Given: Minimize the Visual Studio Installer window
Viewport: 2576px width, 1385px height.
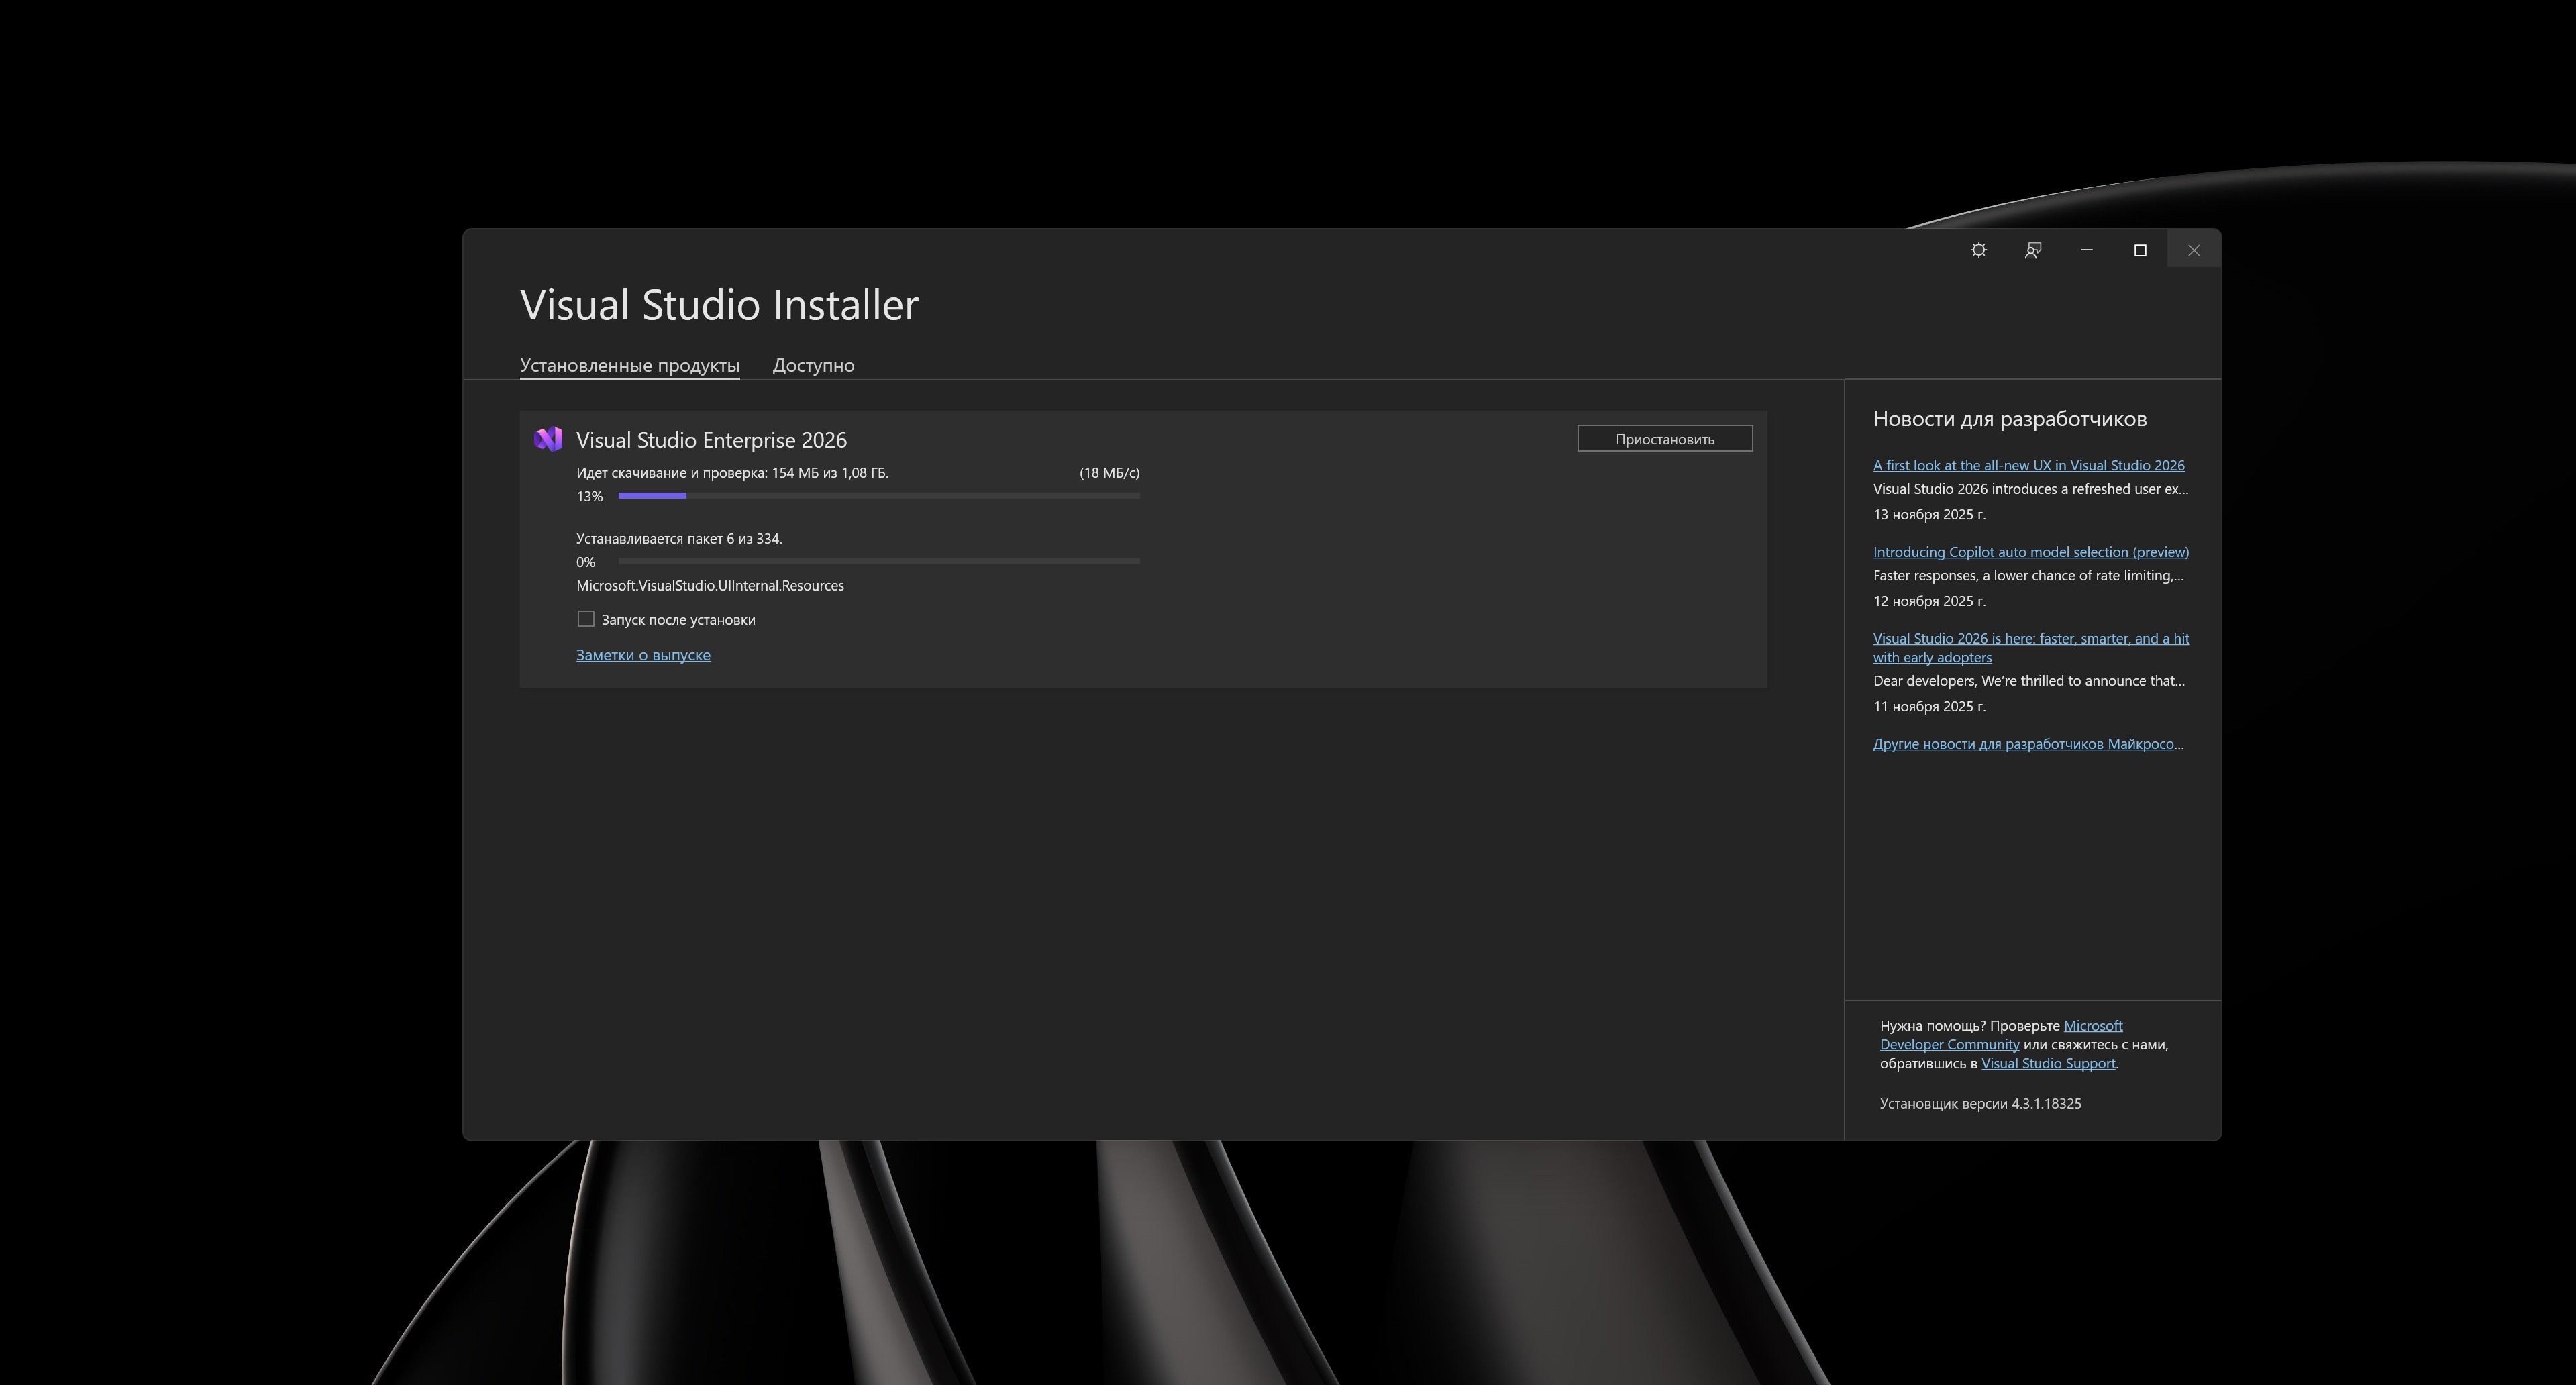Looking at the screenshot, I should tap(2086, 250).
